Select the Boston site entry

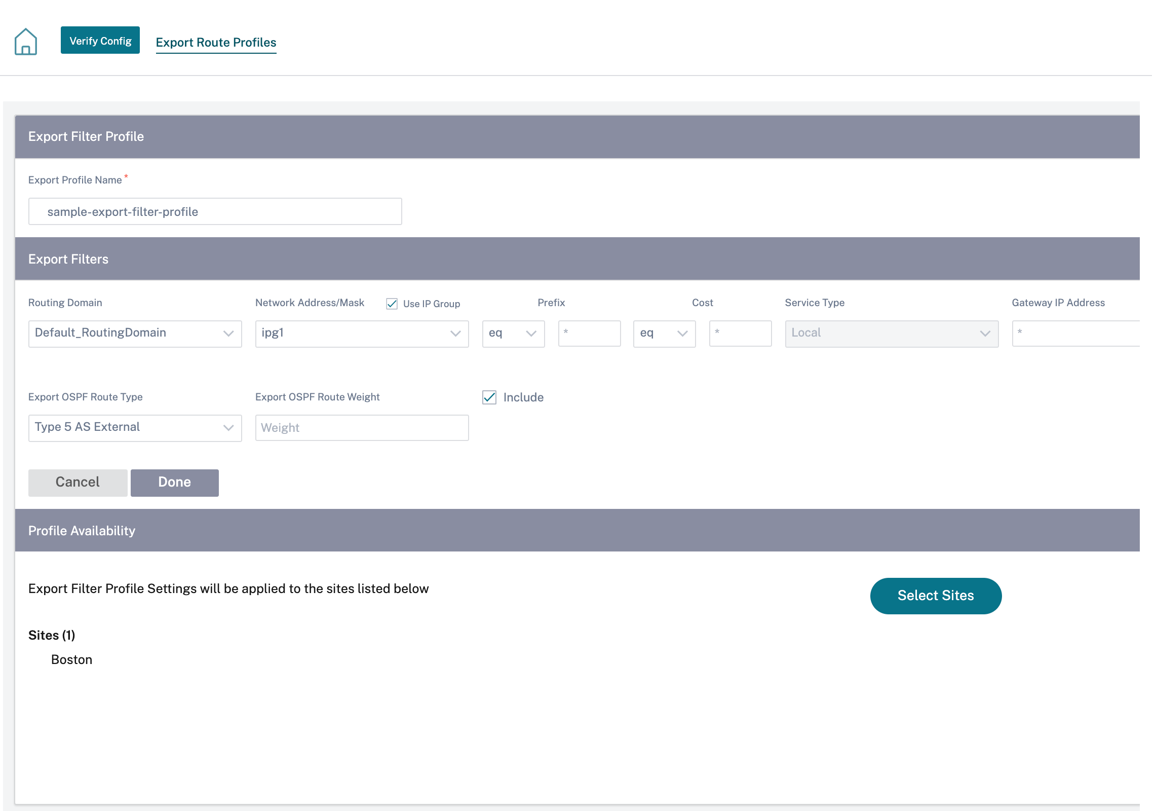tap(71, 659)
